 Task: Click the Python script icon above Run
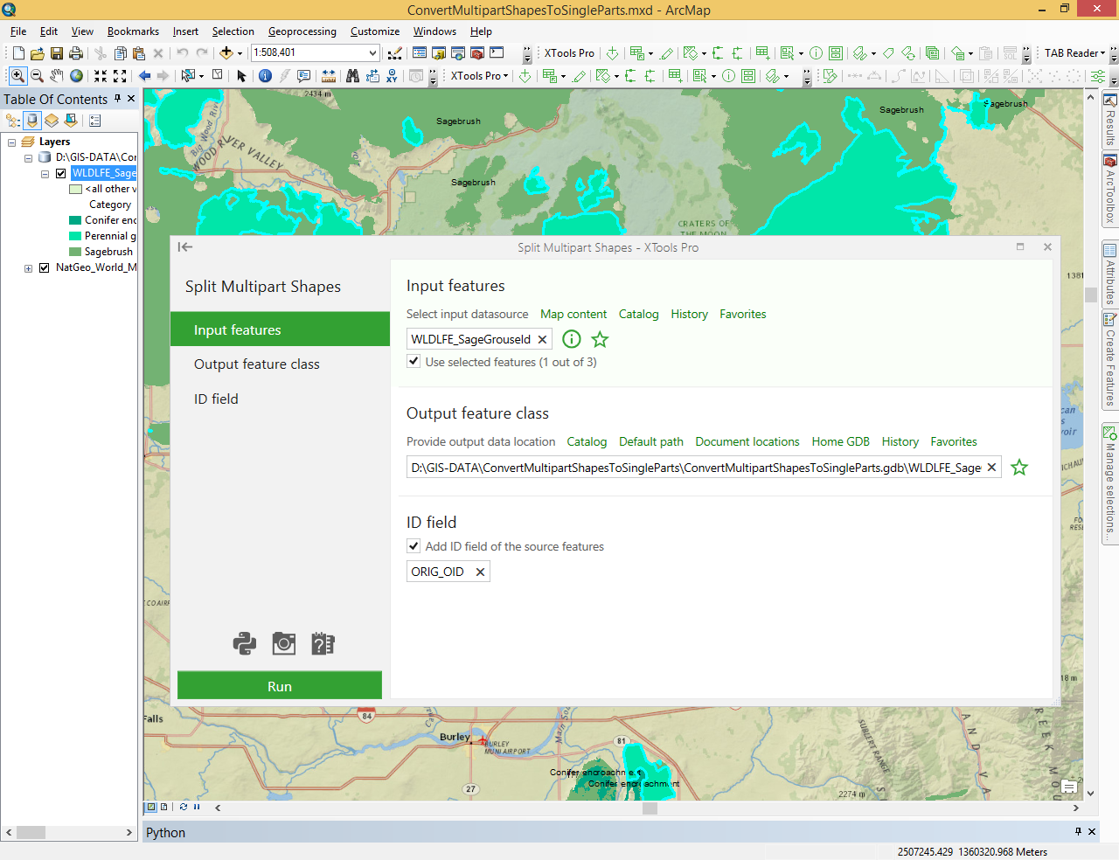tap(245, 644)
